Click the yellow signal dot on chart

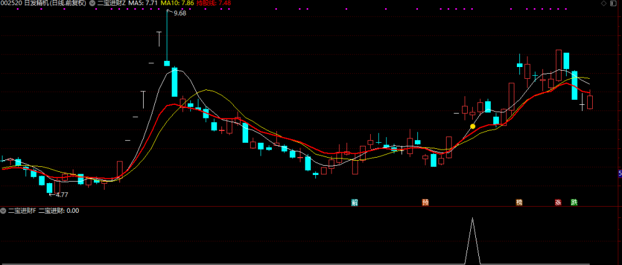(473, 126)
